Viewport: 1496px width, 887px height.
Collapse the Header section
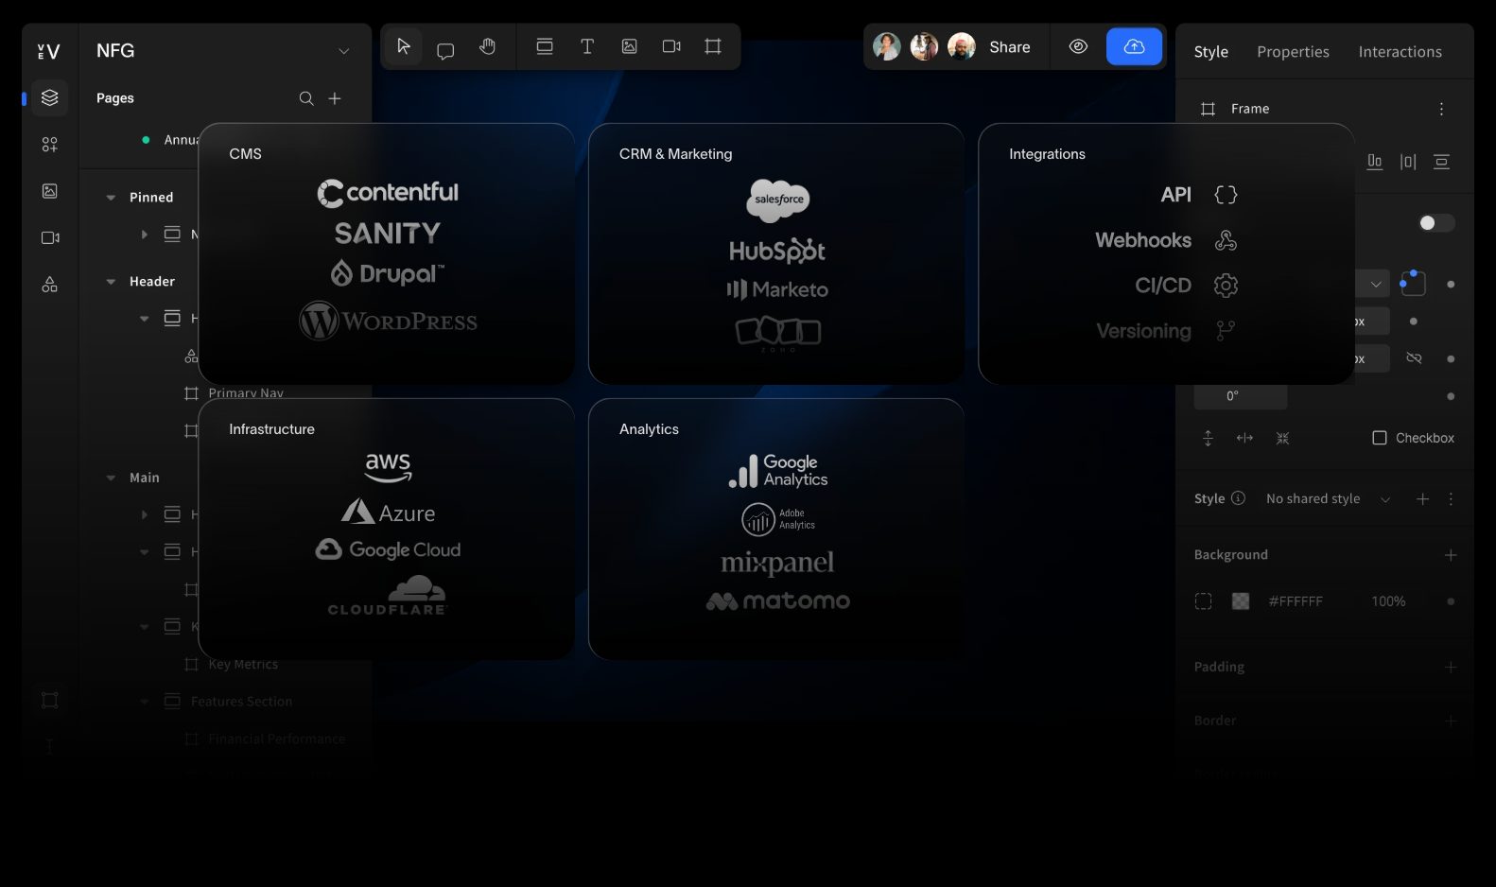click(111, 282)
